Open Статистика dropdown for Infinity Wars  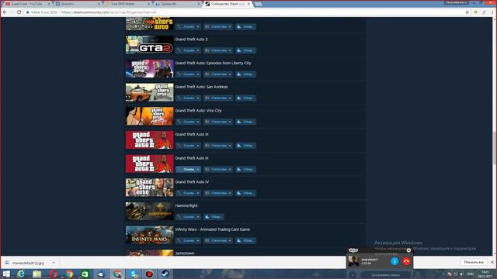tap(218, 240)
